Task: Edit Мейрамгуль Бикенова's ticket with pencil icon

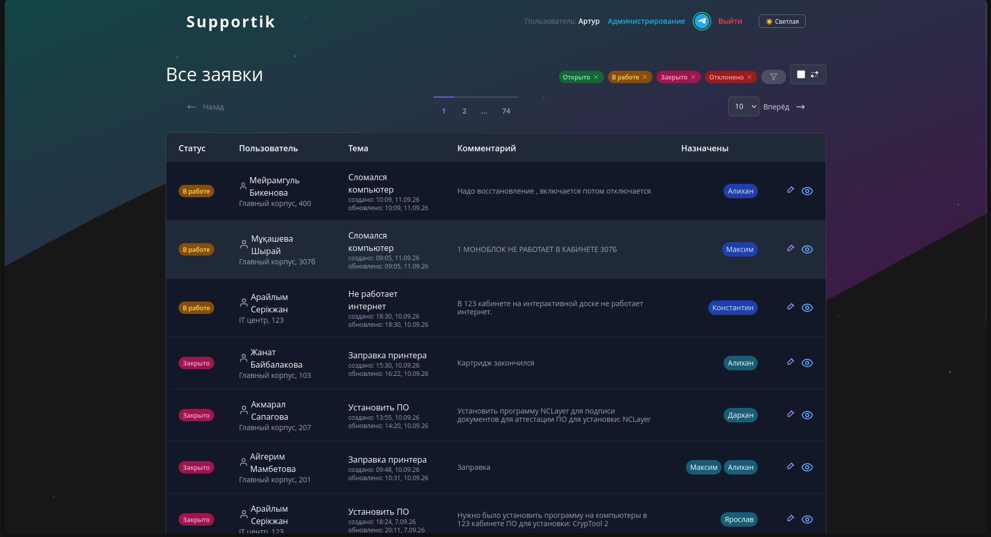Action: pos(790,190)
